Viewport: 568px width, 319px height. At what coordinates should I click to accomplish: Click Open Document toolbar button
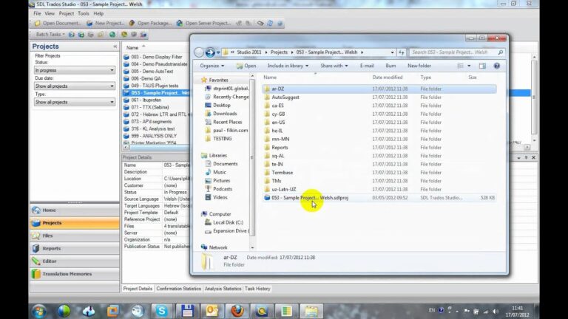tap(58, 23)
